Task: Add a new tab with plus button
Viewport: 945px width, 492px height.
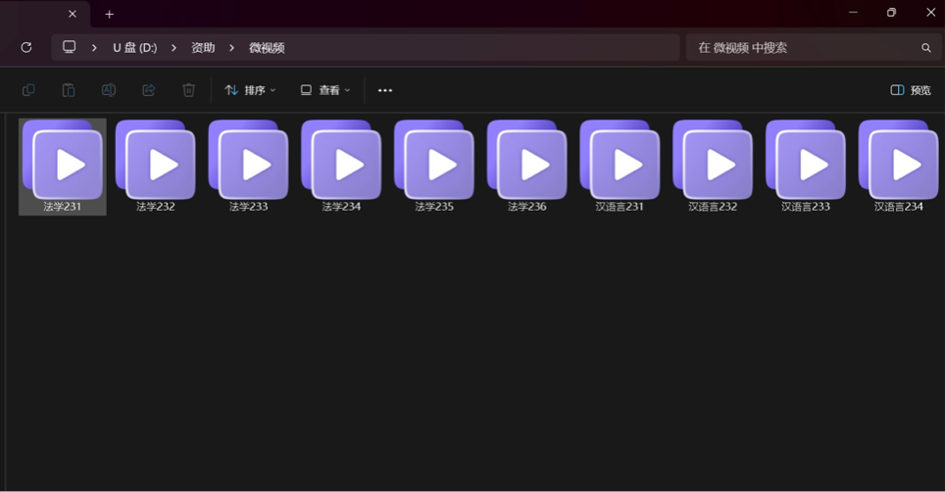Action: (x=109, y=14)
